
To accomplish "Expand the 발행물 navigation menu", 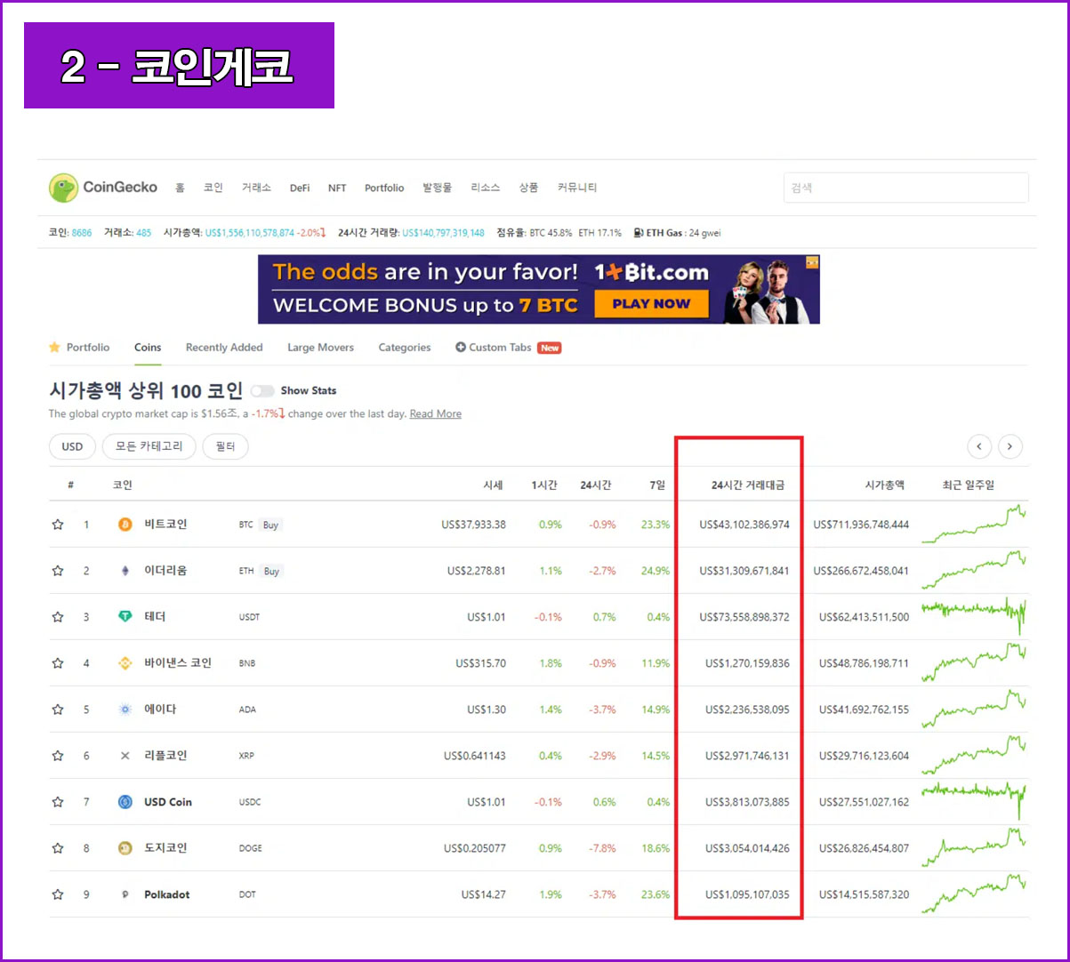I will point(438,188).
